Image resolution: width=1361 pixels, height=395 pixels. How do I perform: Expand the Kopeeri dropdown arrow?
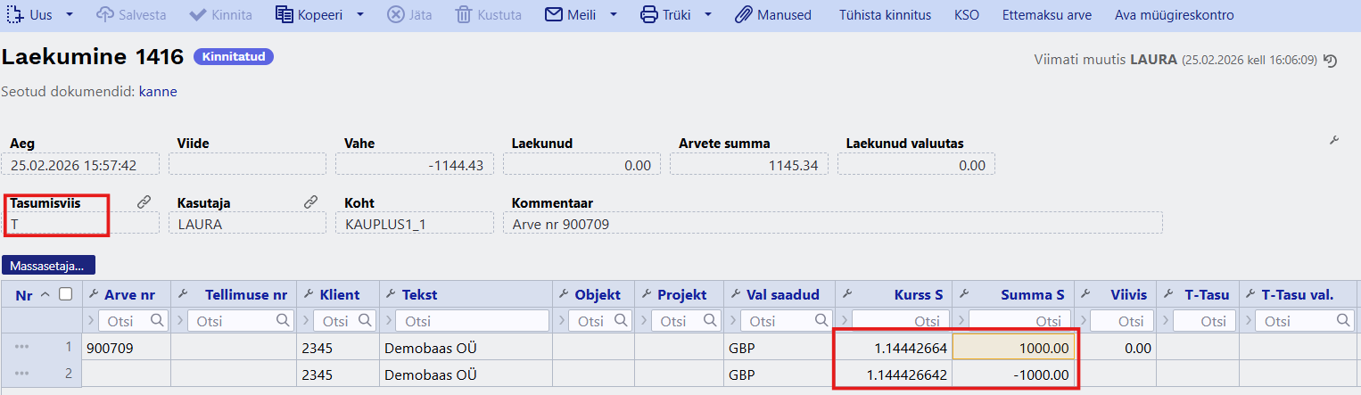[360, 15]
